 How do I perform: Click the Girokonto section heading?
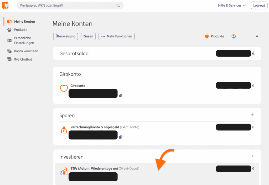click(70, 74)
